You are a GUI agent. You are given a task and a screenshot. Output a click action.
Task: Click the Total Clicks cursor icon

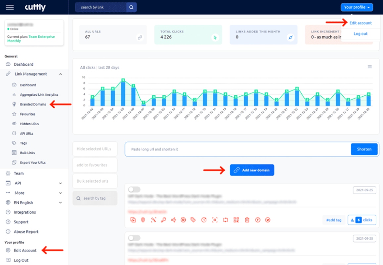[x=215, y=37]
